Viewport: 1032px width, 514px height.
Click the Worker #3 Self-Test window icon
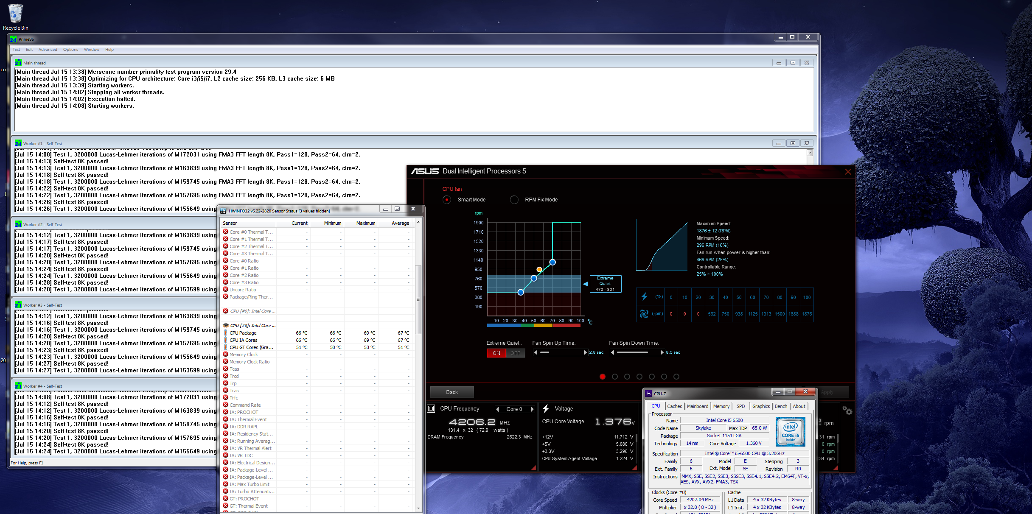(18, 305)
